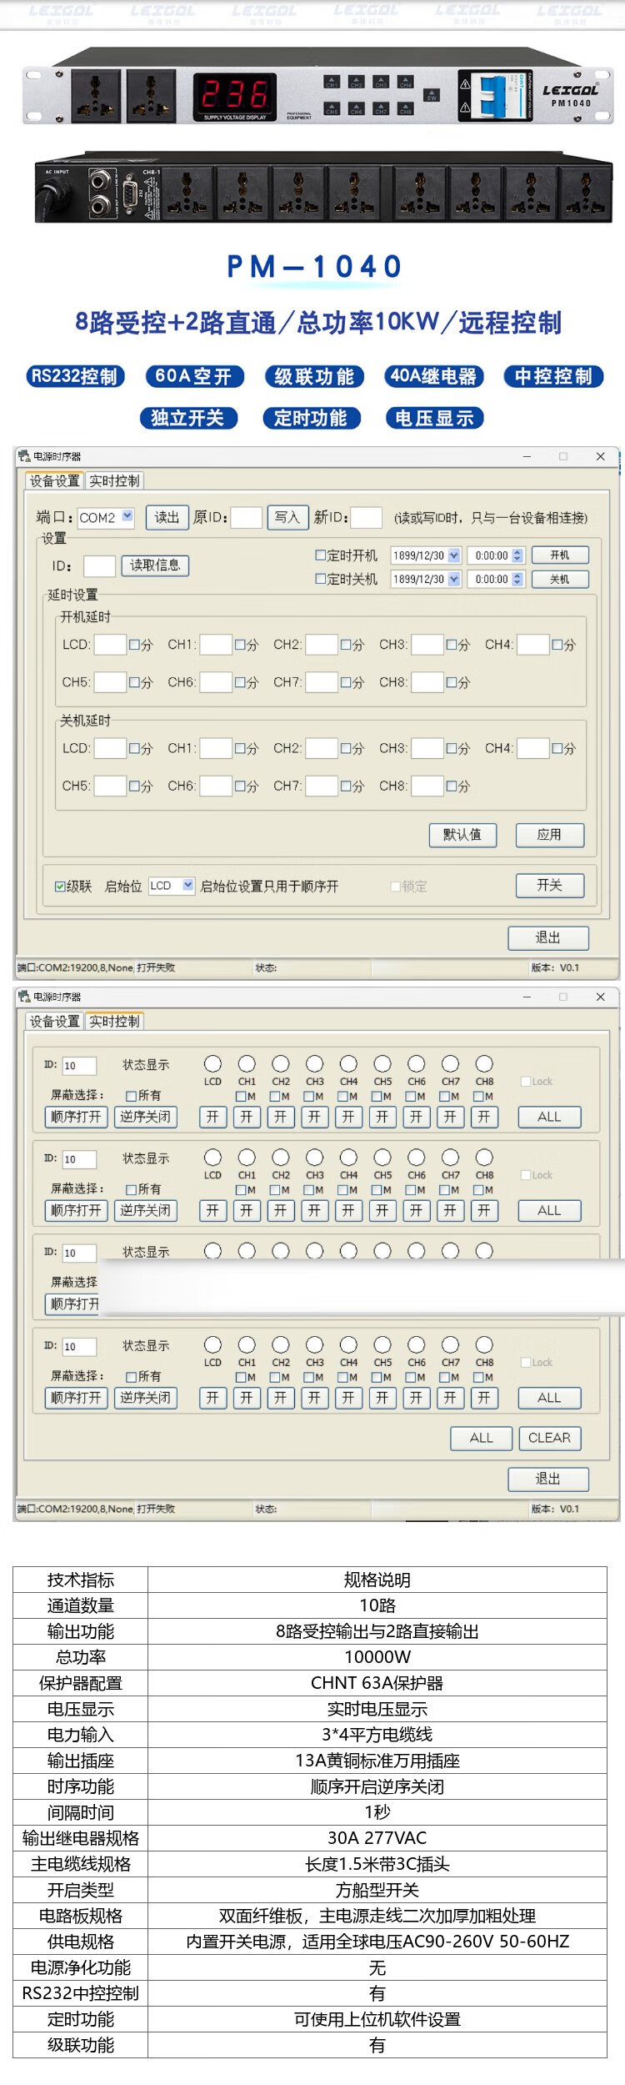The height and width of the screenshot is (2085, 625).
Task: Expand the 启始位 LCD dropdown
Action: click(x=188, y=886)
